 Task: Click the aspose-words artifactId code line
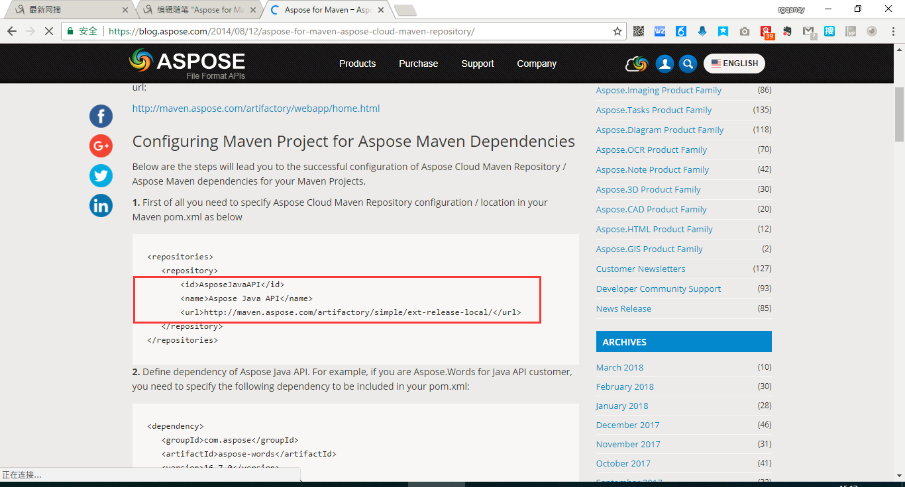point(248,454)
